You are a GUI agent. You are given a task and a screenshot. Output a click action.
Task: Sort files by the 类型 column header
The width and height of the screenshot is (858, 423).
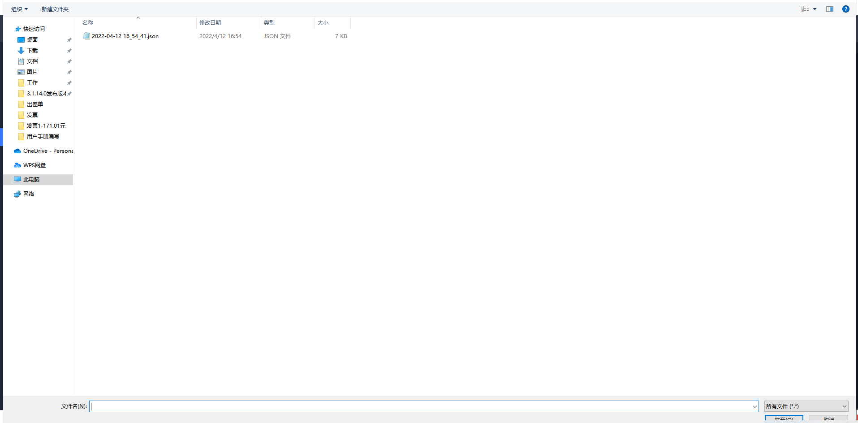pyautogui.click(x=269, y=22)
